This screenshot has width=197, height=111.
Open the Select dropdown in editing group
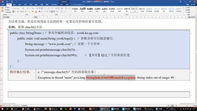(188, 12)
